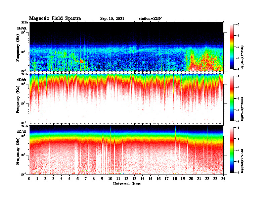Click hour tick label 11 on time axis
Viewport: 266px width, 205px height.
118,179
